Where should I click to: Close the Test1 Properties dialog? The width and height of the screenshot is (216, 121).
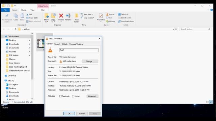tap(99, 39)
